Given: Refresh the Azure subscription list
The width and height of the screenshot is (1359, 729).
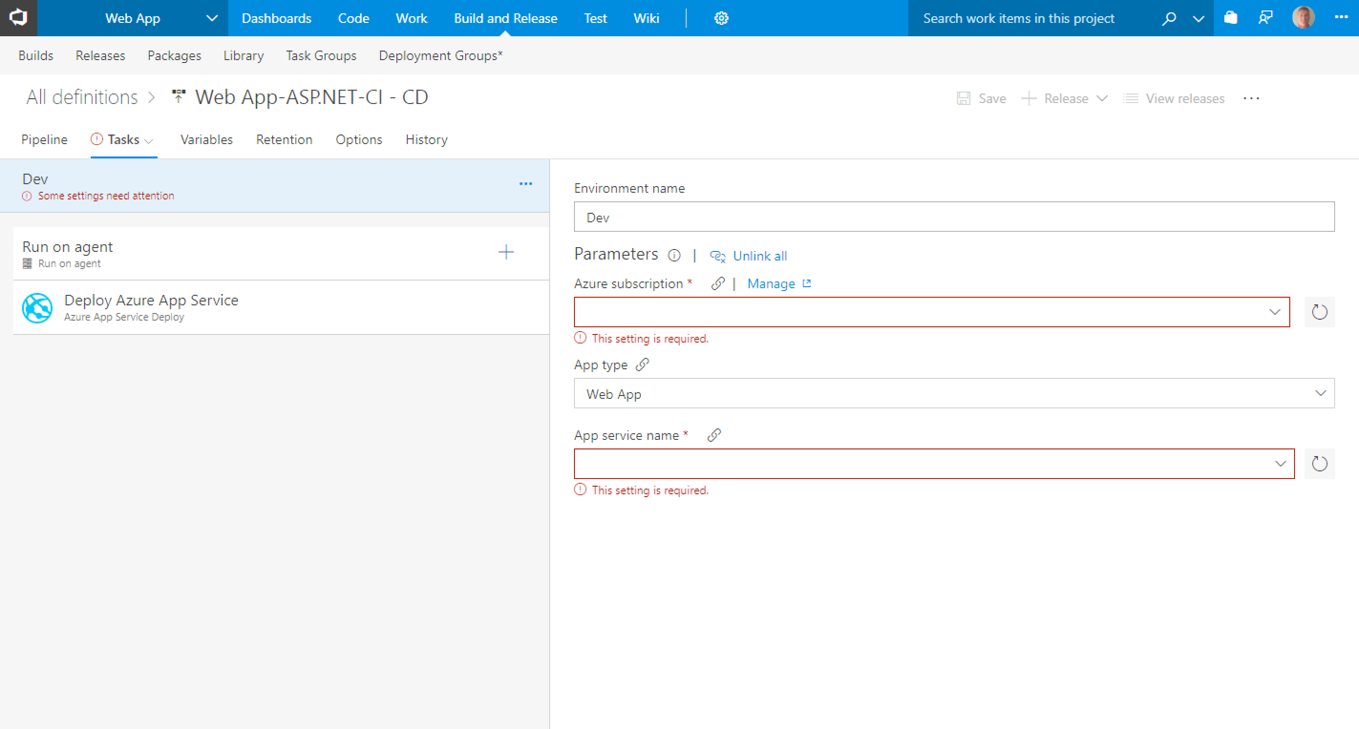Looking at the screenshot, I should [1319, 312].
